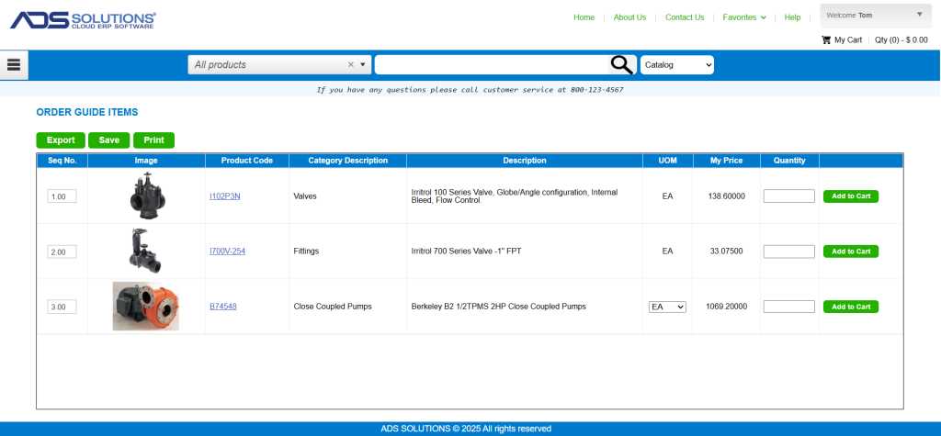Click the price 138.60000

[727, 196]
